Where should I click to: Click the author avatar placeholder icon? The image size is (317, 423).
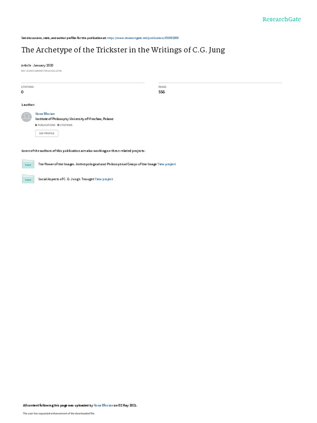(x=26, y=117)
